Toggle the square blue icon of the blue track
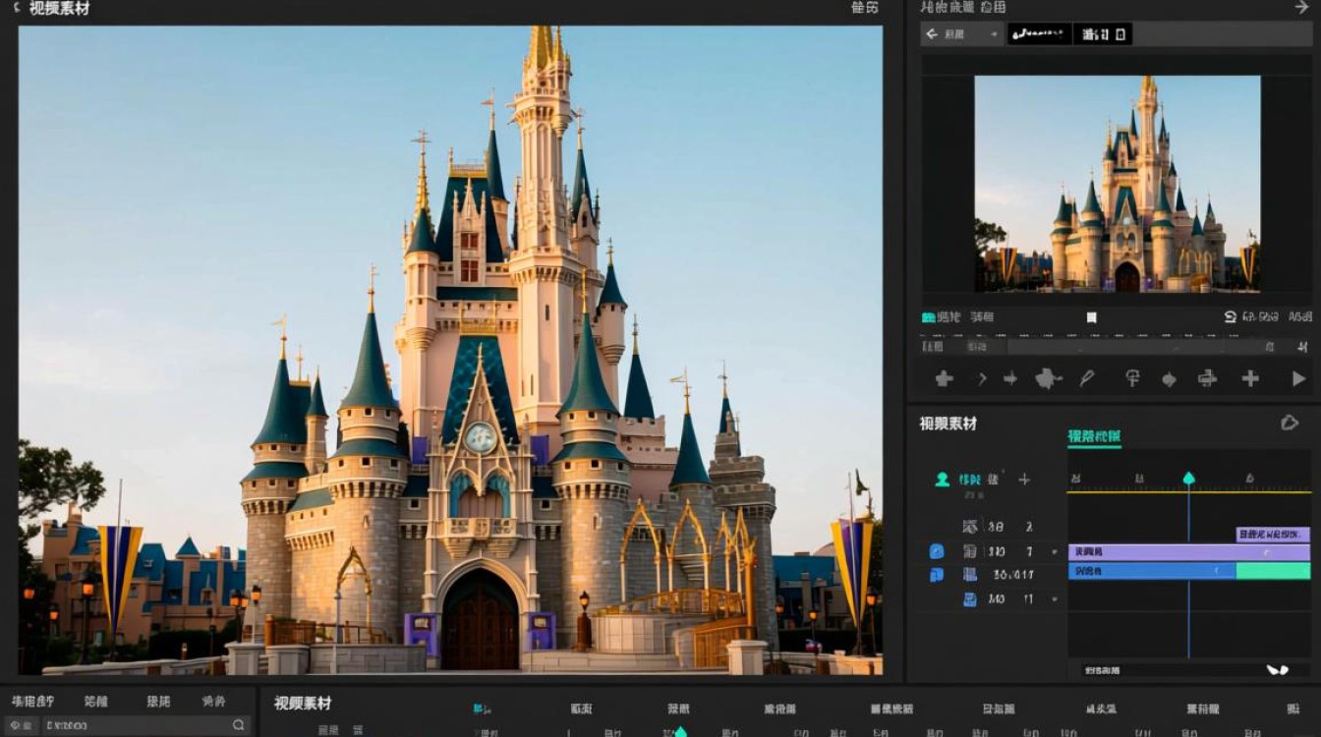 [x=937, y=575]
